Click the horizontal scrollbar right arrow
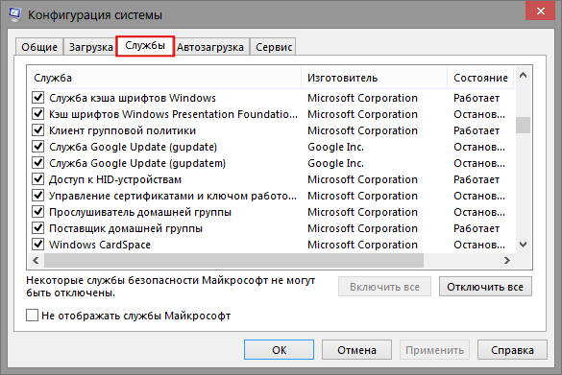562x375 pixels. tap(506, 260)
